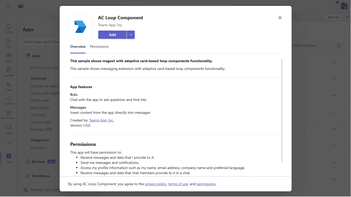Go to Teams in the left rail
351x197 pixels.
(x=9, y=57)
